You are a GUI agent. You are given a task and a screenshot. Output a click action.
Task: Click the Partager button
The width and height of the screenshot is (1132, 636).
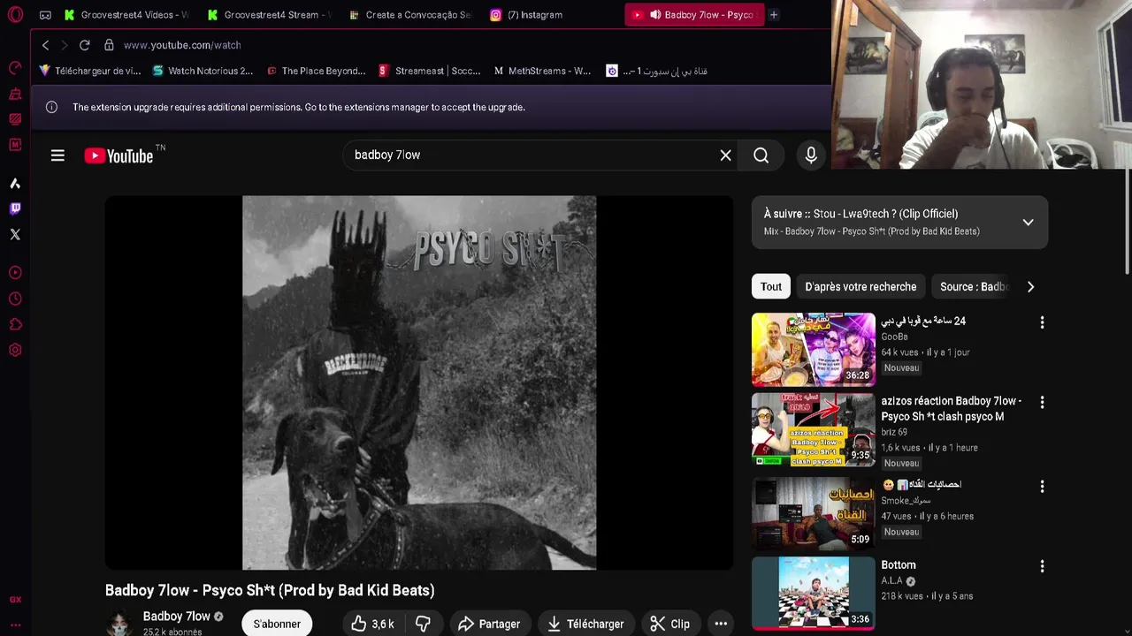tap(488, 624)
